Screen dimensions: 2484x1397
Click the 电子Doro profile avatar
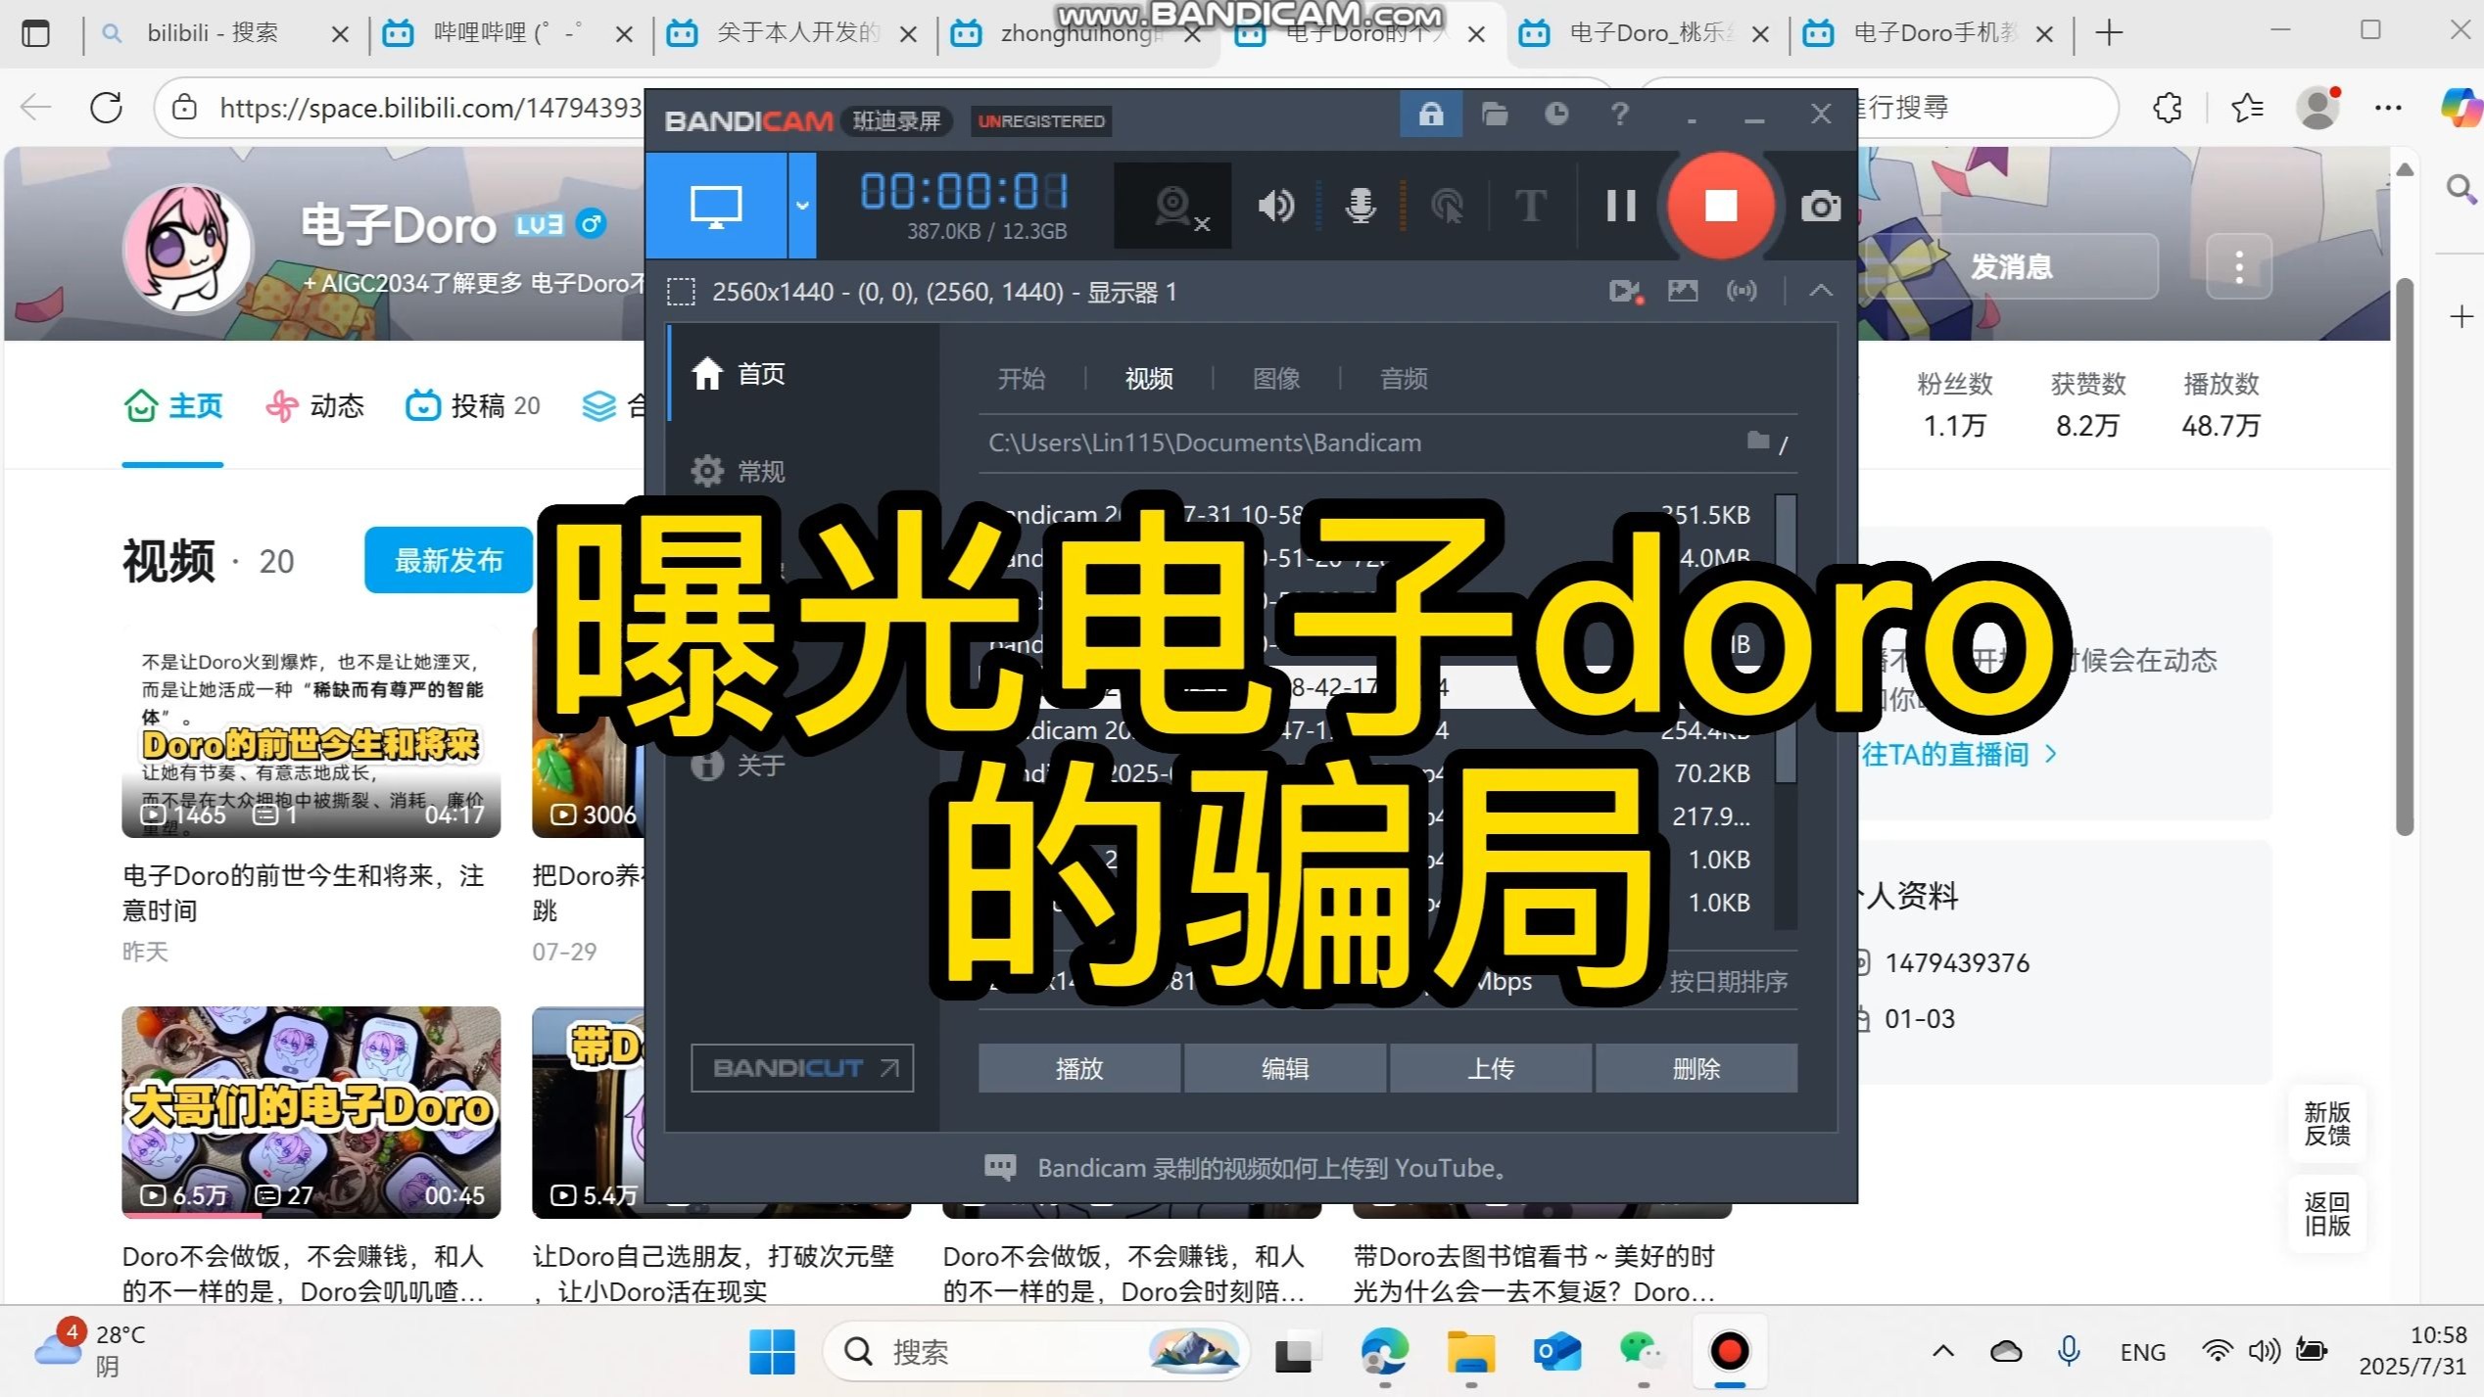coord(188,249)
